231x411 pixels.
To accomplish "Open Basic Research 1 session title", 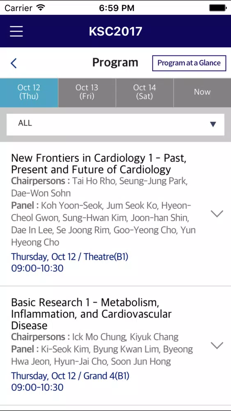I will [x=91, y=314].
